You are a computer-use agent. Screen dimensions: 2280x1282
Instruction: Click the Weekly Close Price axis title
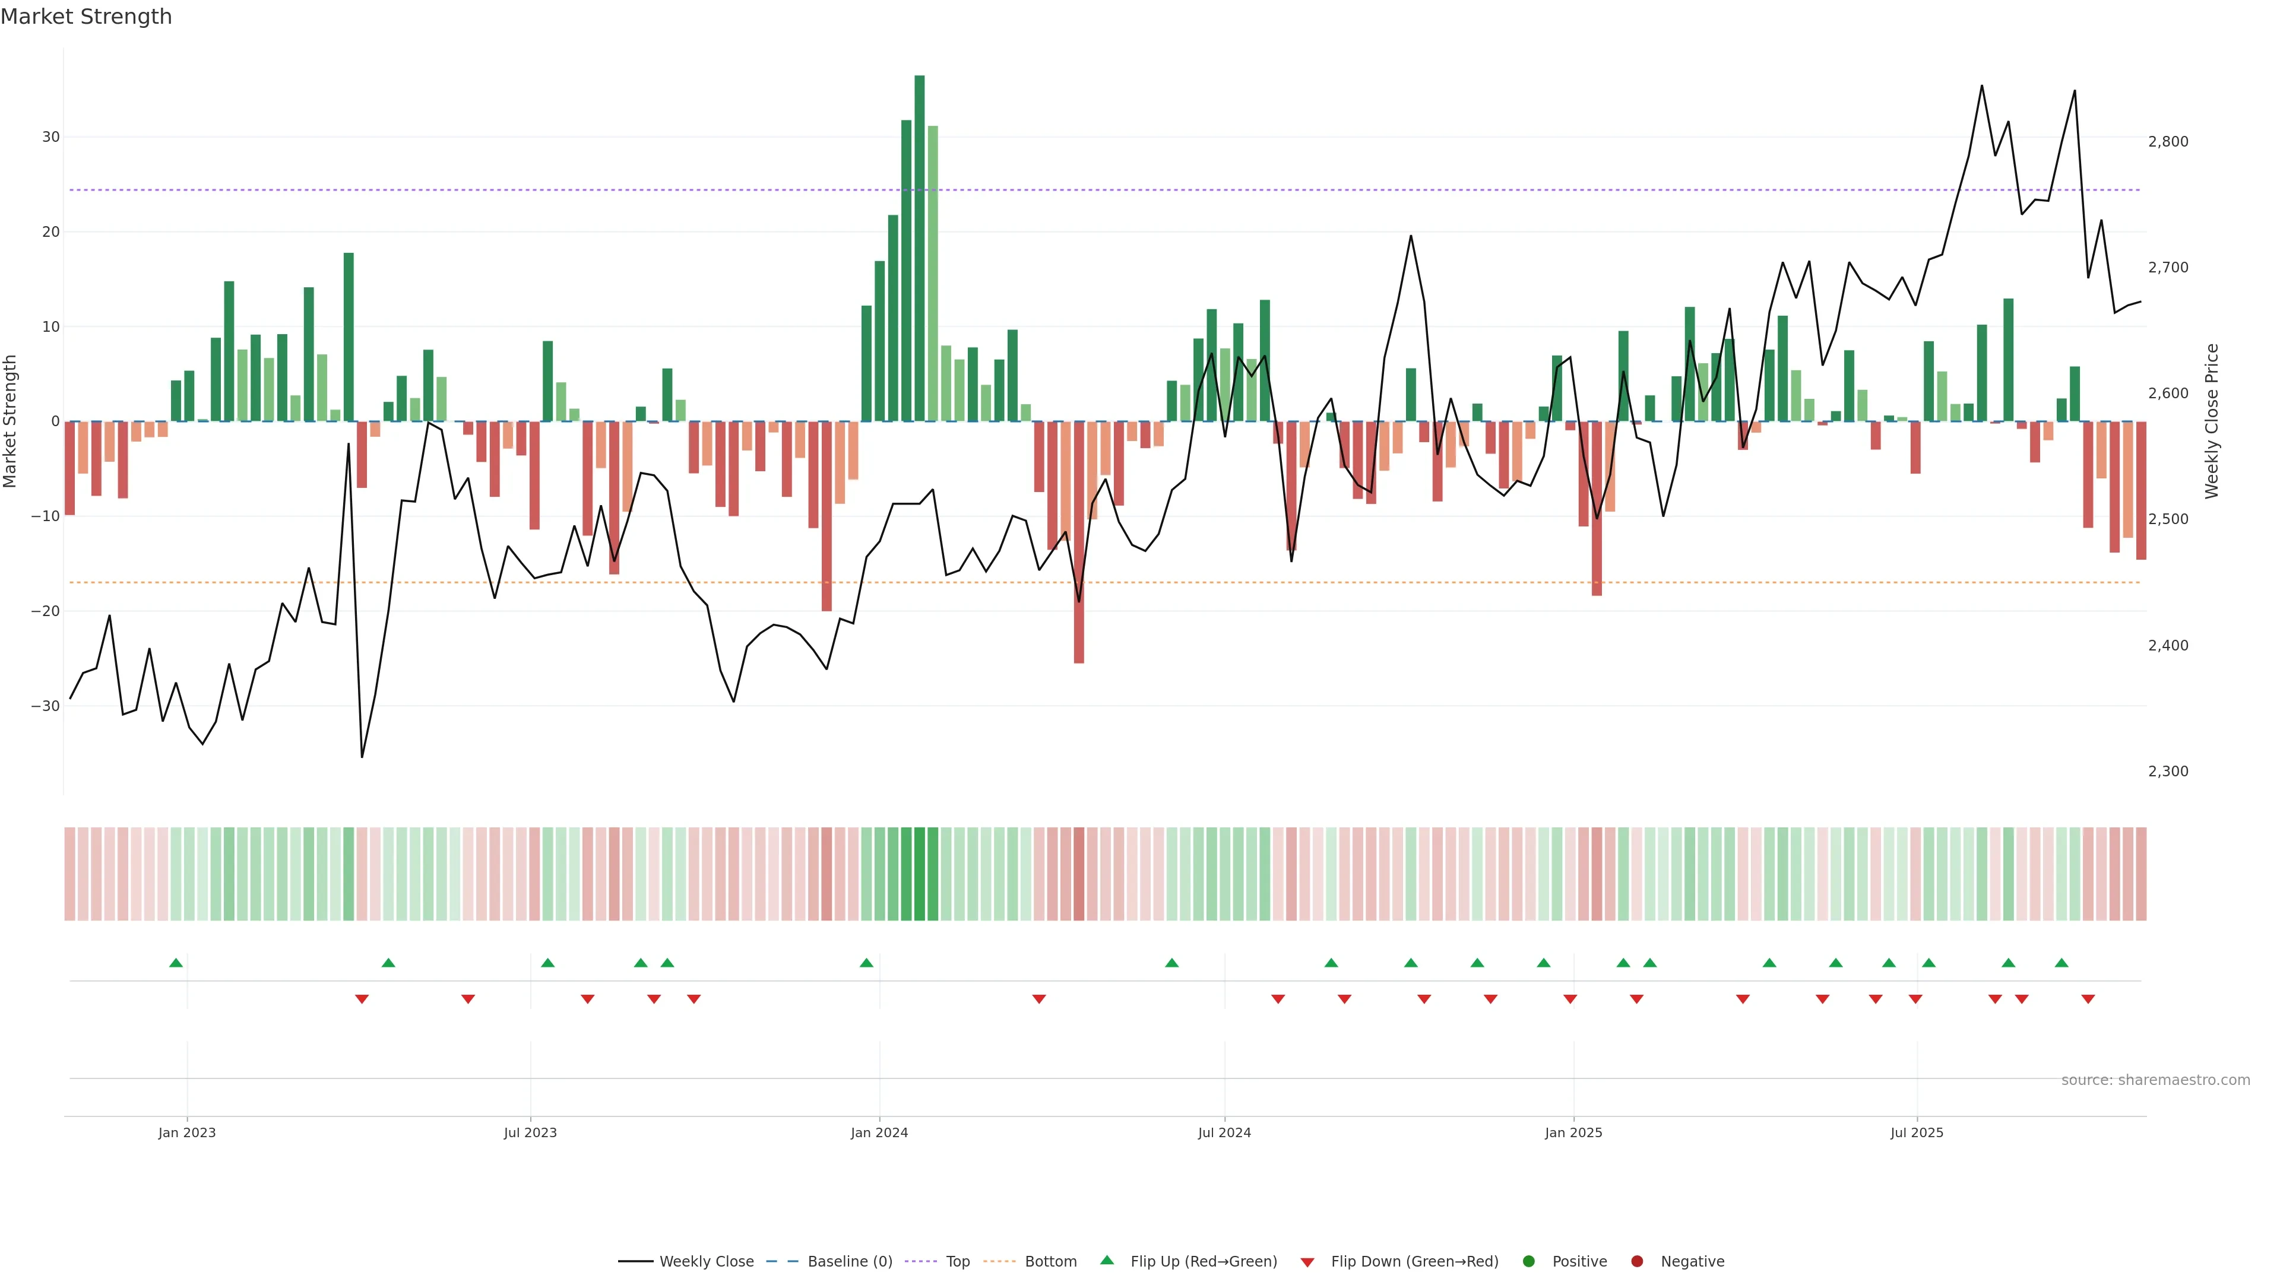click(2212, 421)
